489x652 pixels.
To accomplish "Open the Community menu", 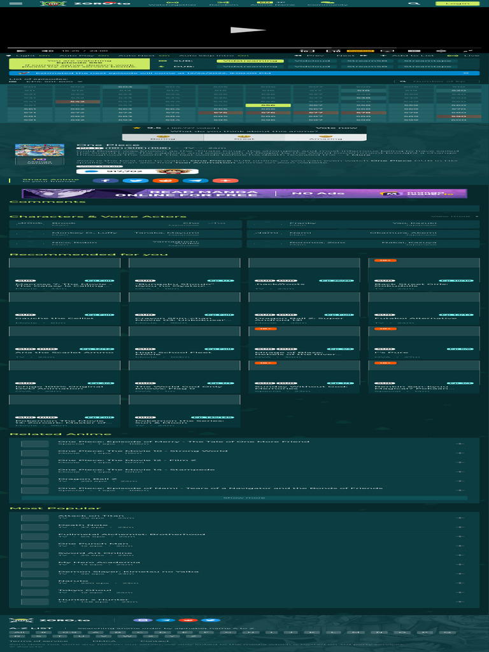I will click(327, 3).
